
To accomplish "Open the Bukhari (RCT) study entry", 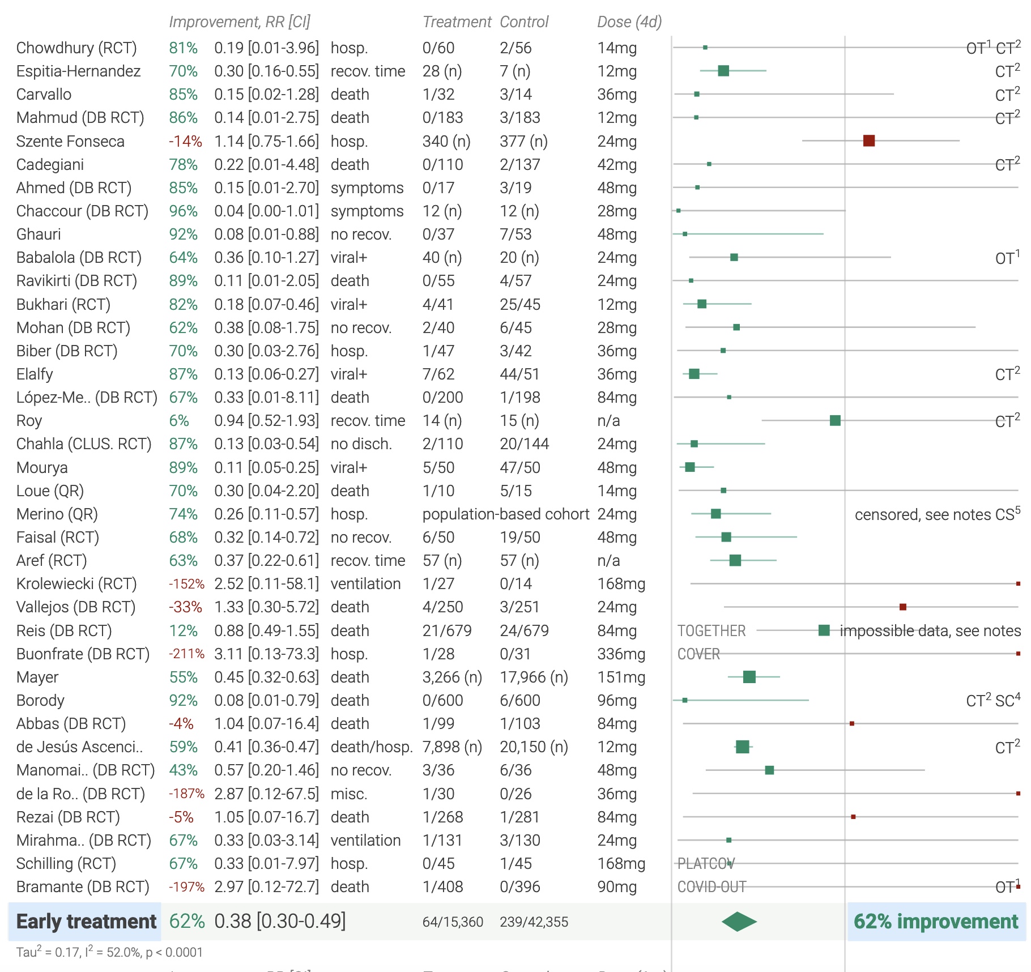I will pyautogui.click(x=63, y=305).
